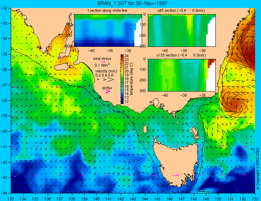Click the 't section along white line' label
This screenshot has width=261, height=201.
click(x=108, y=11)
